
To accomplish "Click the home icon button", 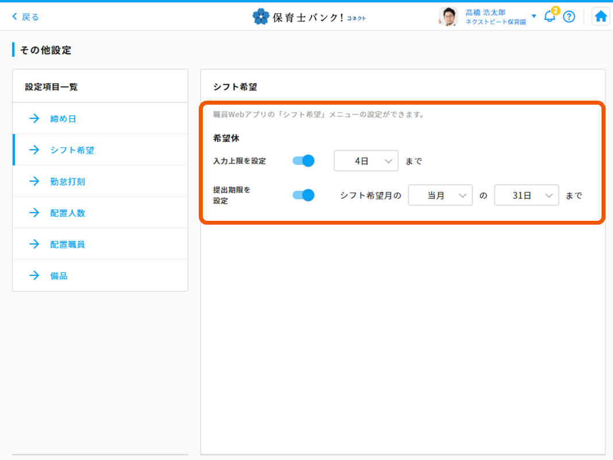I will coord(600,17).
